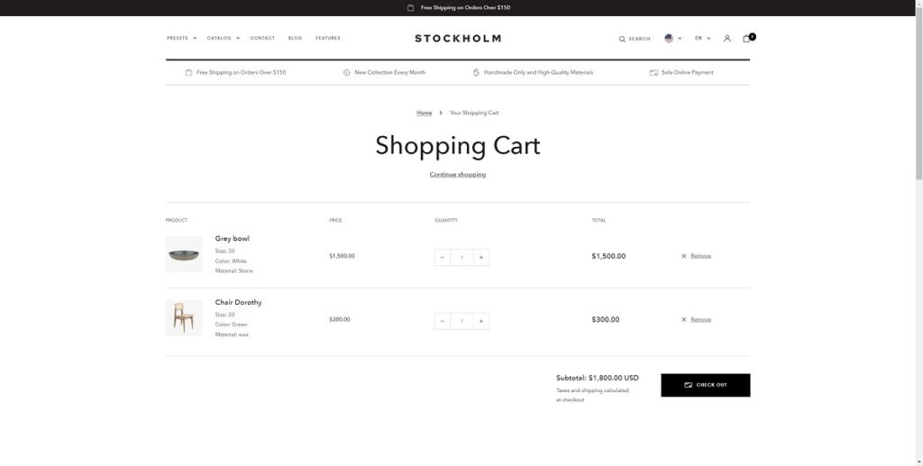Open the shopping cart bag icon
Screen dimensions: 923x466
[746, 39]
